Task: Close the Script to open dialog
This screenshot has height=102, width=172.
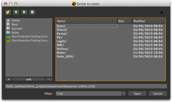Action: [x=6, y=4]
